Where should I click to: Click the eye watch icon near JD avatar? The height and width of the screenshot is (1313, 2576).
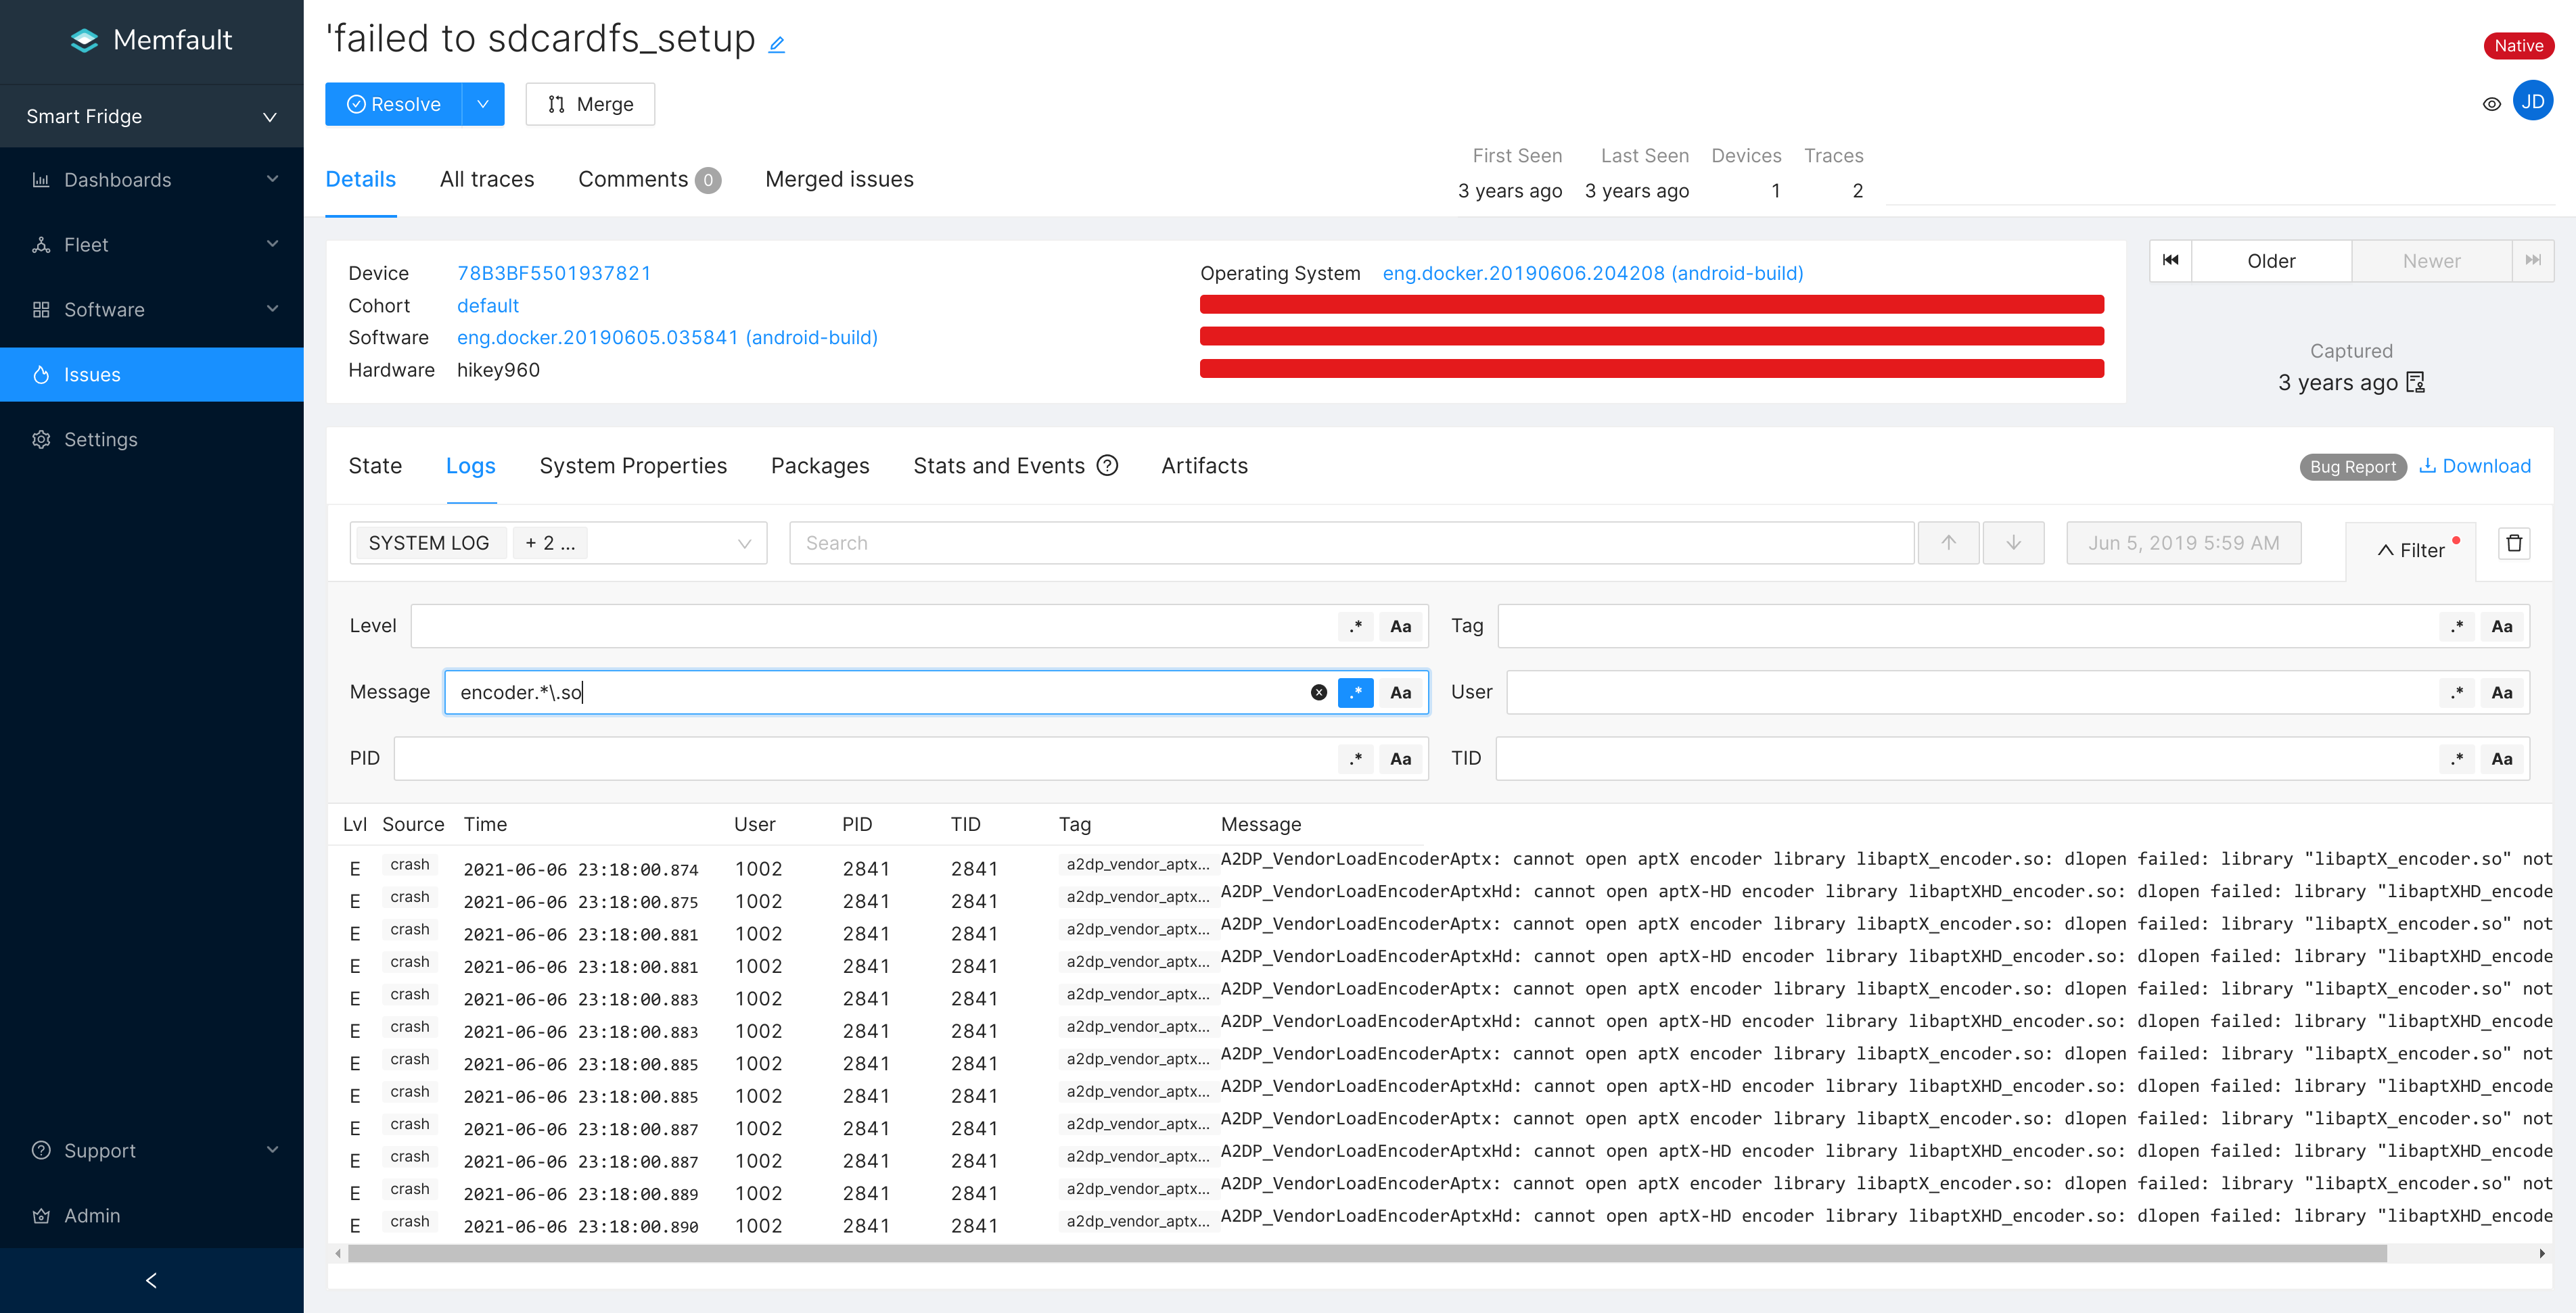tap(2491, 104)
